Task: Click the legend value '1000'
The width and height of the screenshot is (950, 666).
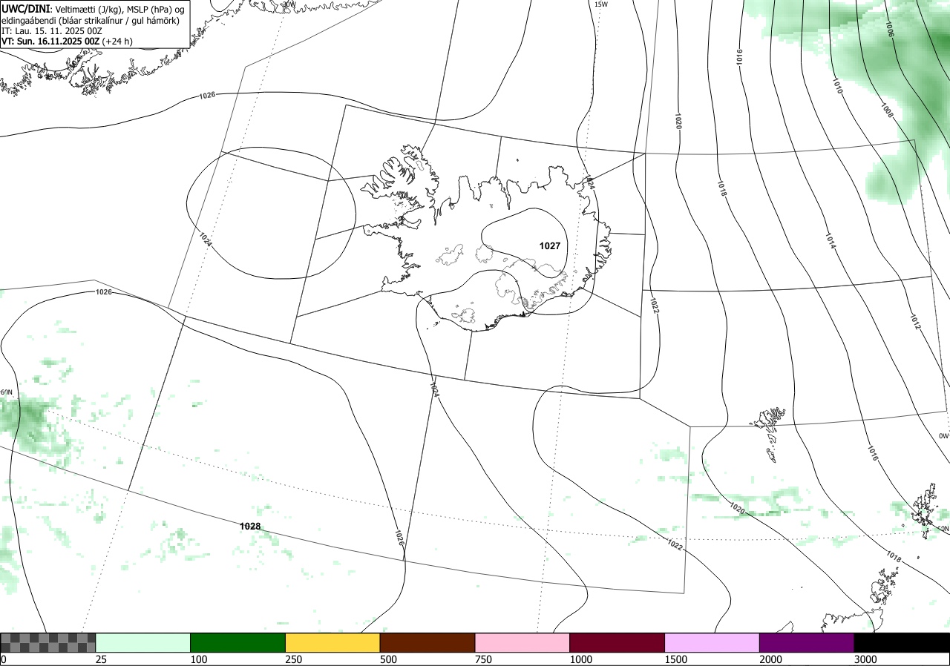Action: (x=581, y=659)
